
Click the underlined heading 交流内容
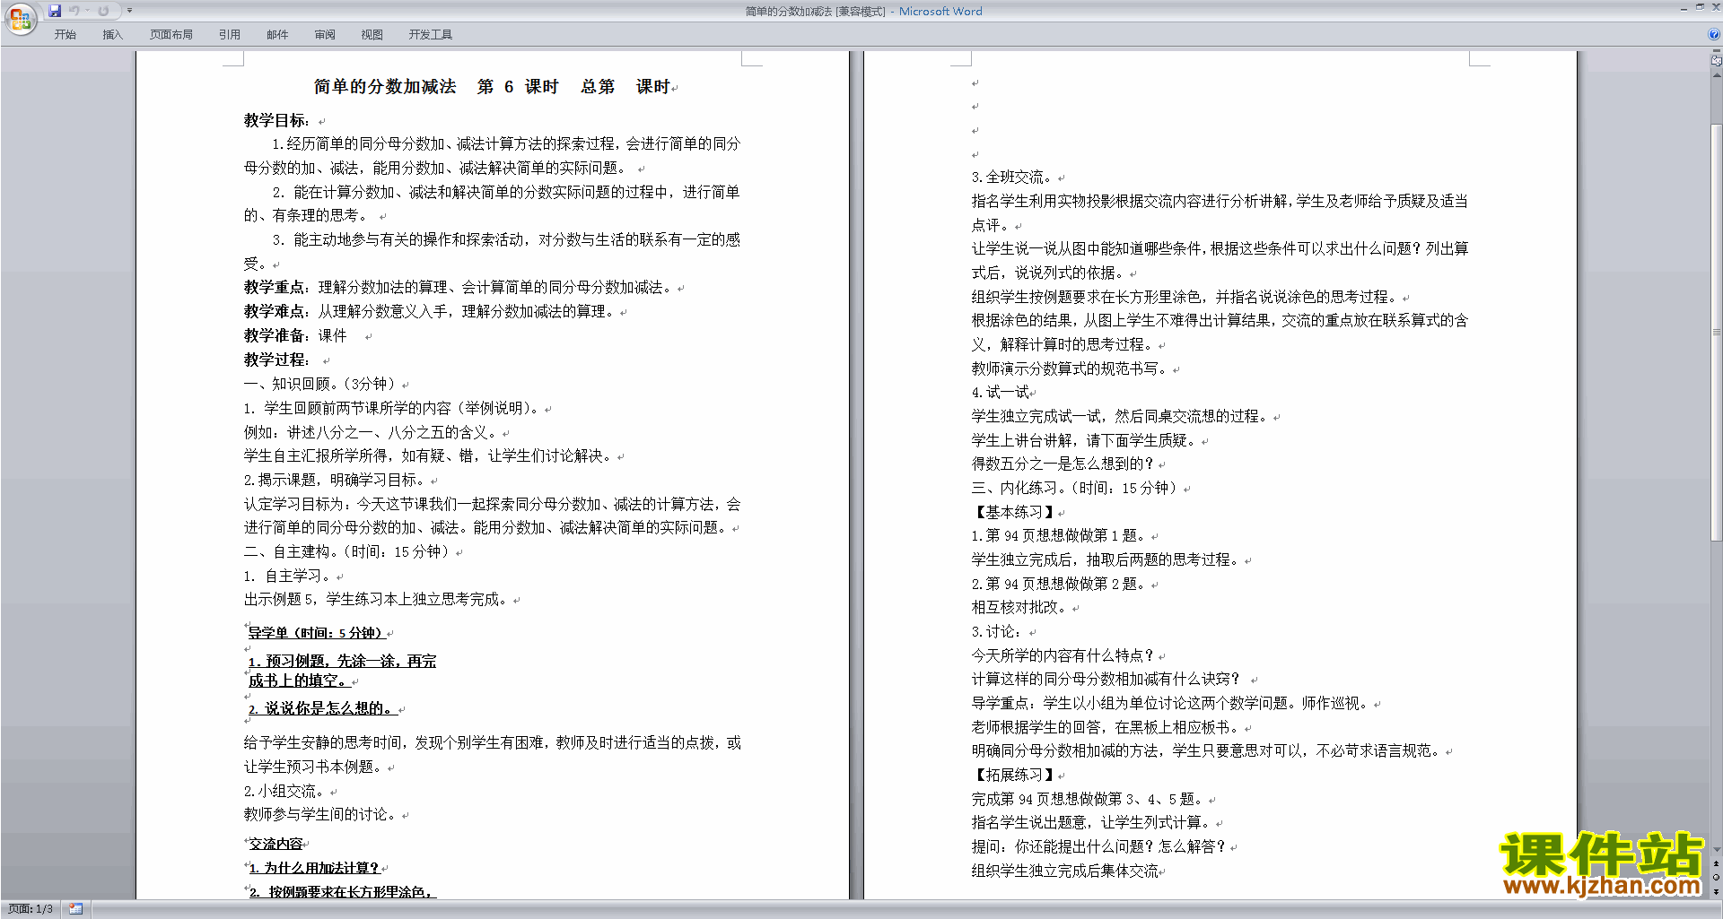pyautogui.click(x=276, y=844)
